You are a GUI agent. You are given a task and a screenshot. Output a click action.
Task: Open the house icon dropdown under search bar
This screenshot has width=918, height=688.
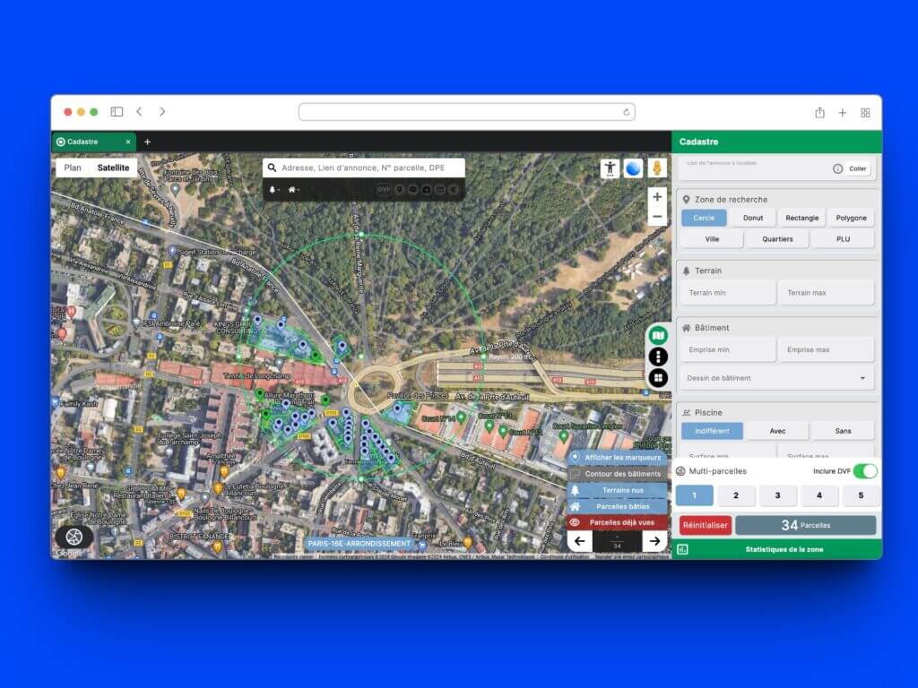click(x=293, y=190)
